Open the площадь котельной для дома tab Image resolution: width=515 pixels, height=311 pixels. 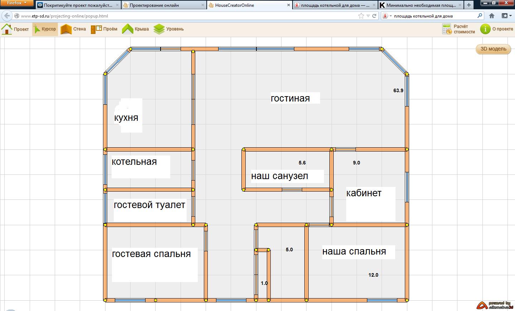pyautogui.click(x=335, y=5)
